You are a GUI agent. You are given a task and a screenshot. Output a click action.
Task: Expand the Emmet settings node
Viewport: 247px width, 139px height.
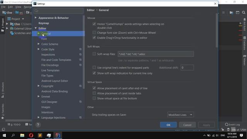[39, 96]
